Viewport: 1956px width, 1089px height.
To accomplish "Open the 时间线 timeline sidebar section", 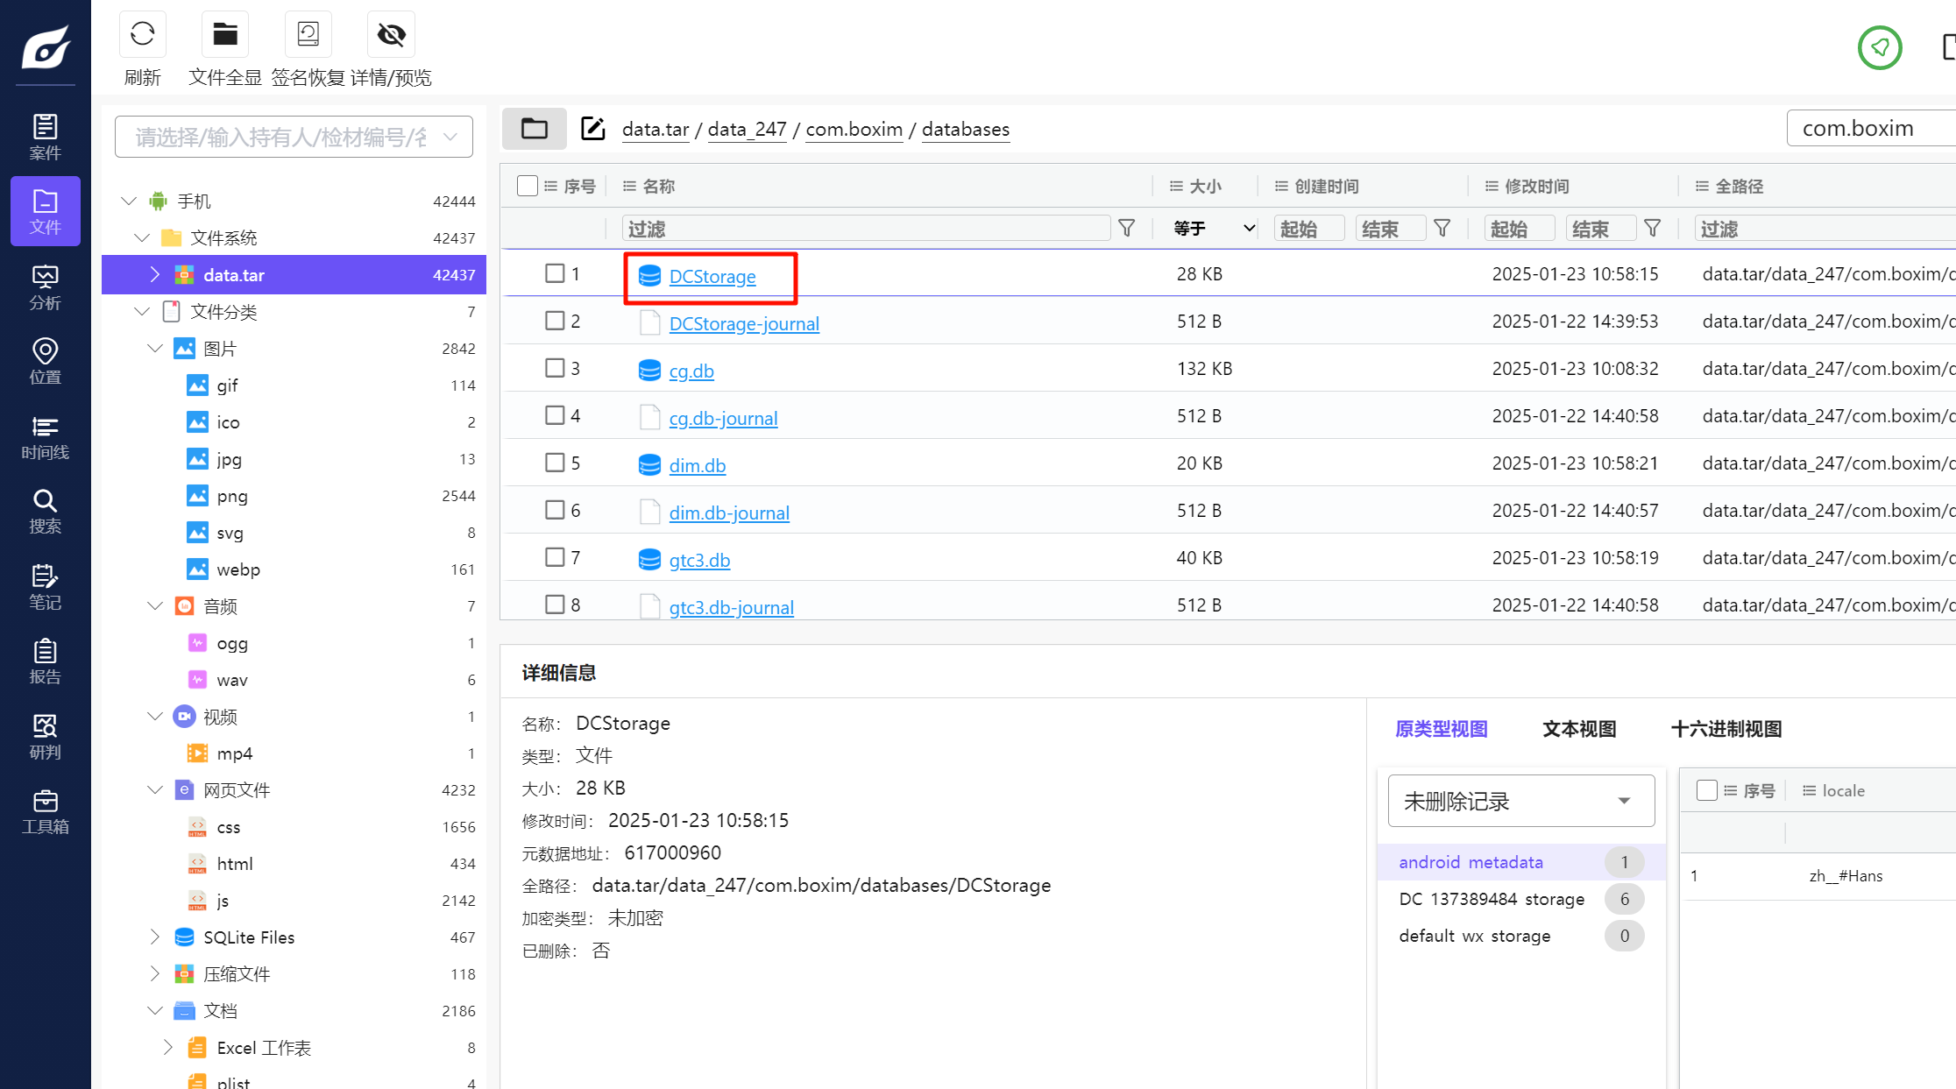I will (x=45, y=438).
